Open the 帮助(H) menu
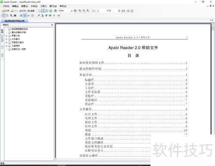Screen dimensions: 215x166 pos(63,6)
